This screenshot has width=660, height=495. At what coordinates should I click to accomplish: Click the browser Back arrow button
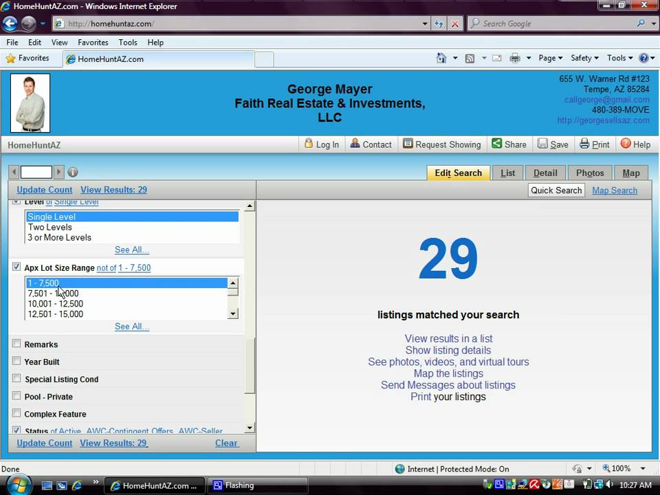(10, 23)
